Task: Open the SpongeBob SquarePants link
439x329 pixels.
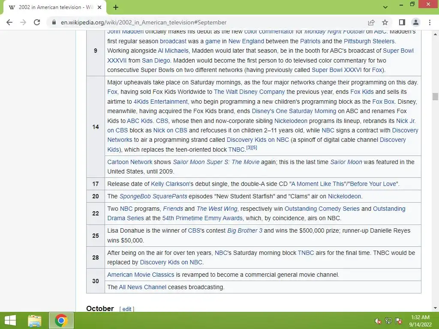Action: (x=153, y=196)
